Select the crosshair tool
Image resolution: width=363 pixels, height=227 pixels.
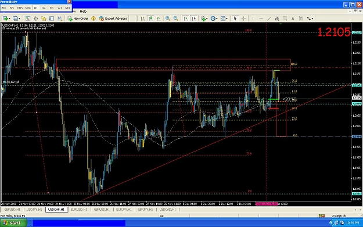[243, 19]
